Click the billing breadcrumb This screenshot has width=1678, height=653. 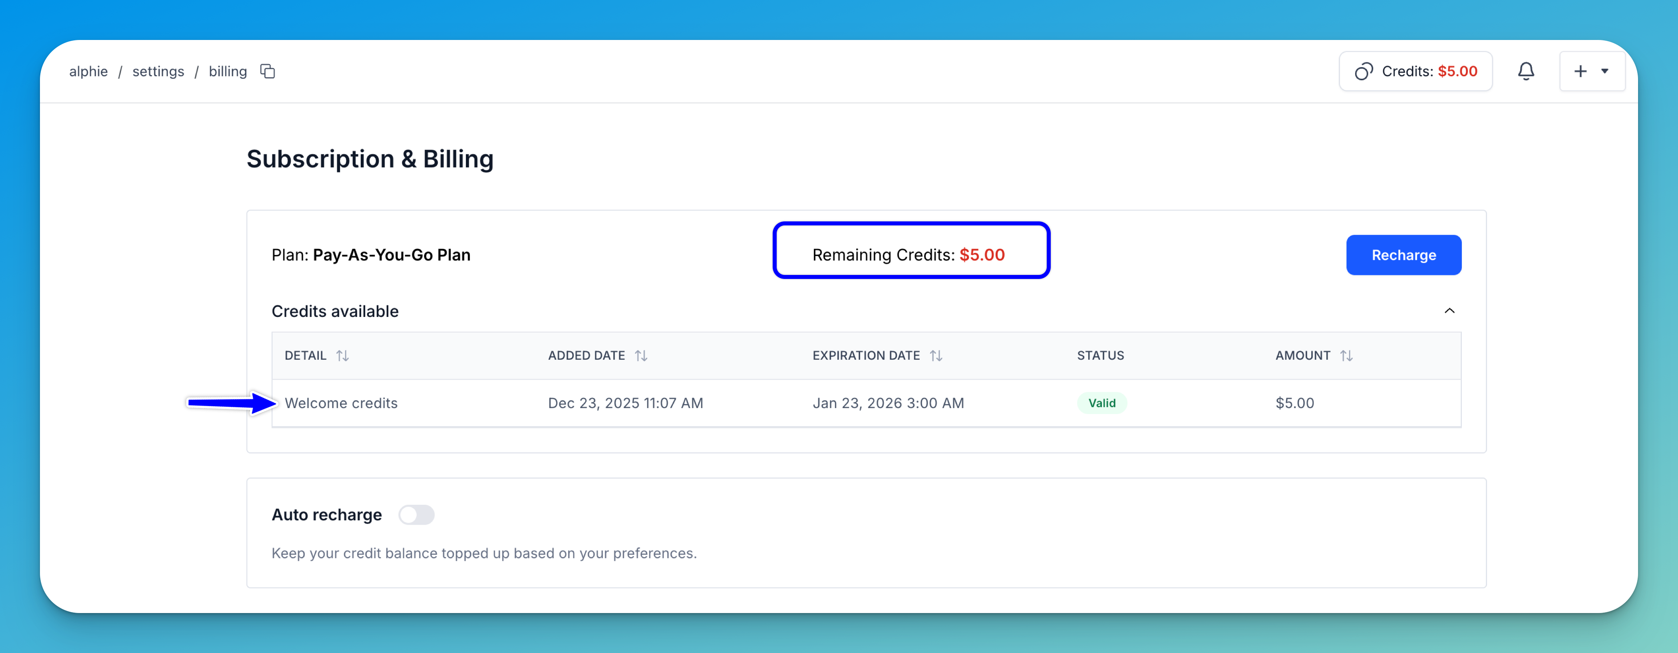pos(227,71)
